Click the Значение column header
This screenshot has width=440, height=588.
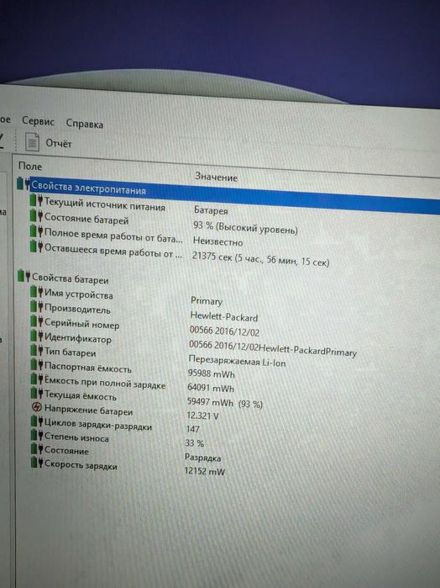pos(216,177)
